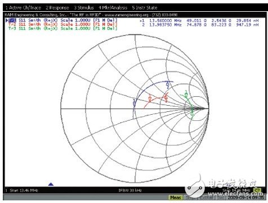Select the green Tr3 S11 trace label
Image resolution: width=268 pixels, height=203 pixels.
click(x=63, y=29)
